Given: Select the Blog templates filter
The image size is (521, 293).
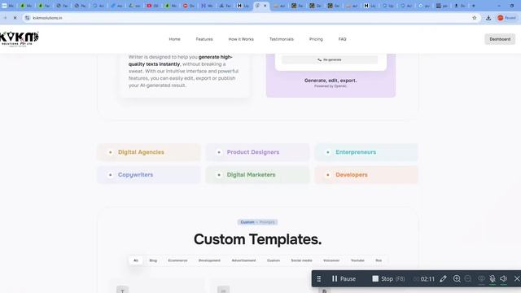Looking at the screenshot, I should point(153,260).
